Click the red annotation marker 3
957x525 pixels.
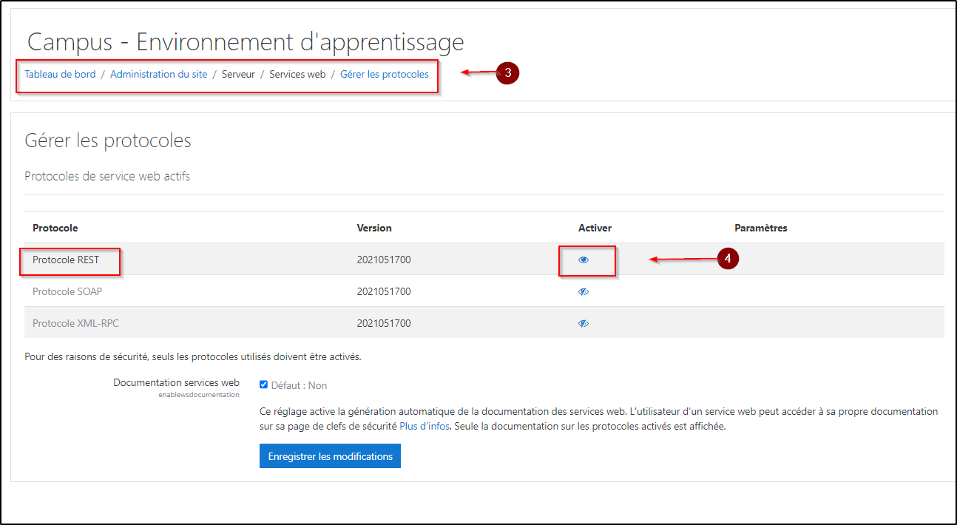click(x=507, y=73)
